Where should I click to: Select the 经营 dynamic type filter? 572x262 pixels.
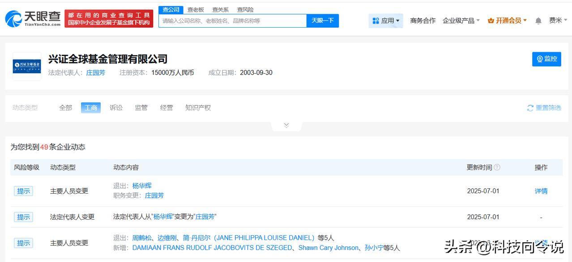point(166,108)
